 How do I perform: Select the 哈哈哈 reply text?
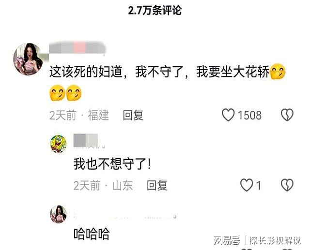pos(92,234)
